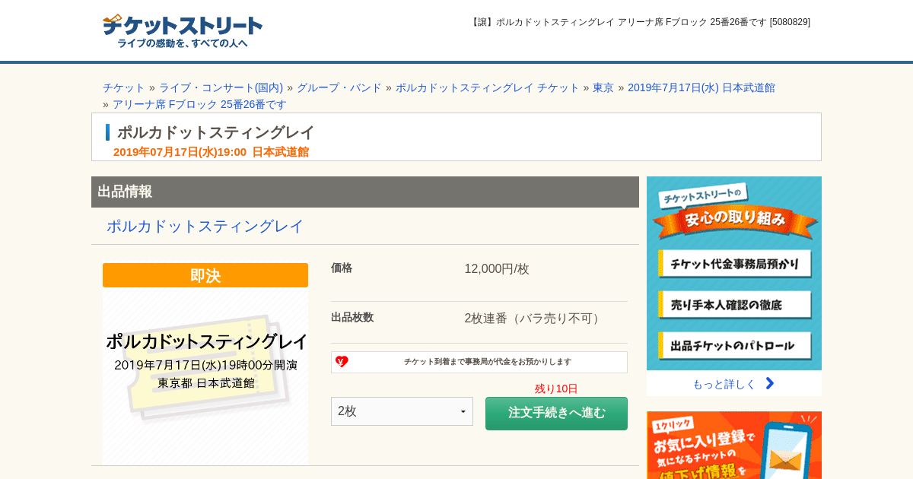Image resolution: width=913 pixels, height=479 pixels.
Task: Open もっと詳しく link
Action: click(x=724, y=384)
